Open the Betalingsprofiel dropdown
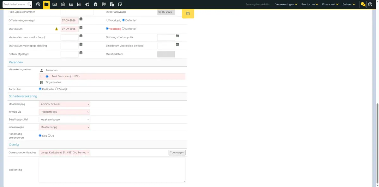Image resolution: width=379 pixels, height=187 pixels. (x=64, y=120)
